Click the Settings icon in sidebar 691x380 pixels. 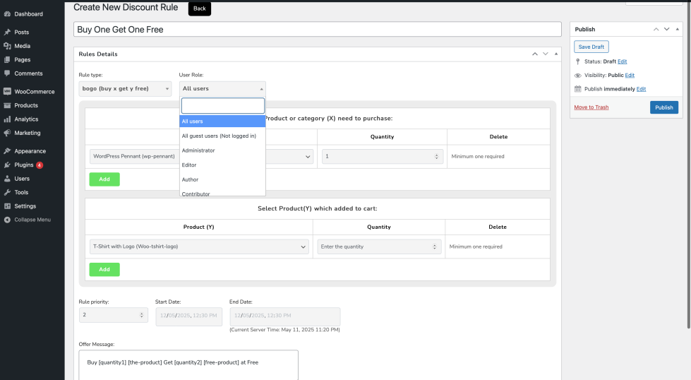[7, 206]
